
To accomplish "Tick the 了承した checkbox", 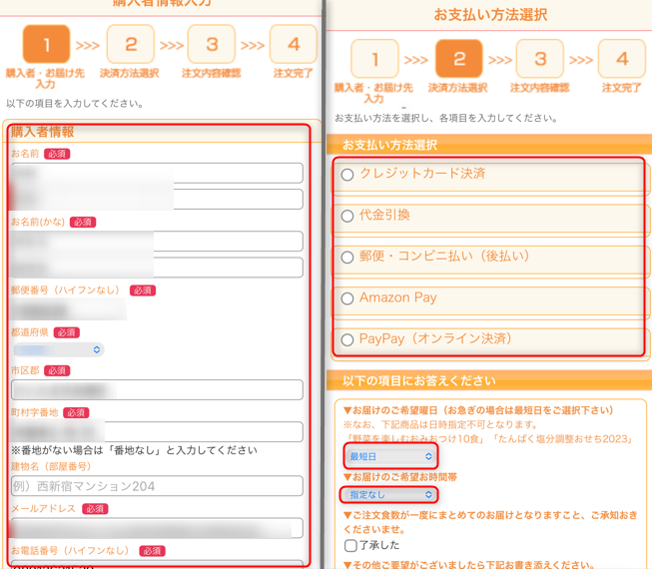I will tap(350, 545).
